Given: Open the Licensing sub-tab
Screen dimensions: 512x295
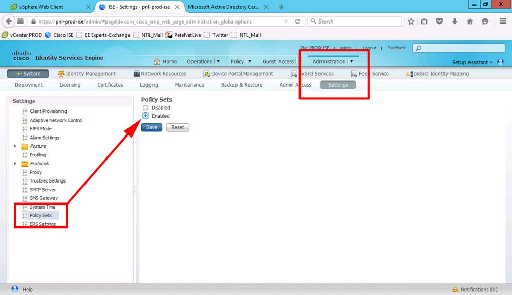Looking at the screenshot, I should (70, 85).
